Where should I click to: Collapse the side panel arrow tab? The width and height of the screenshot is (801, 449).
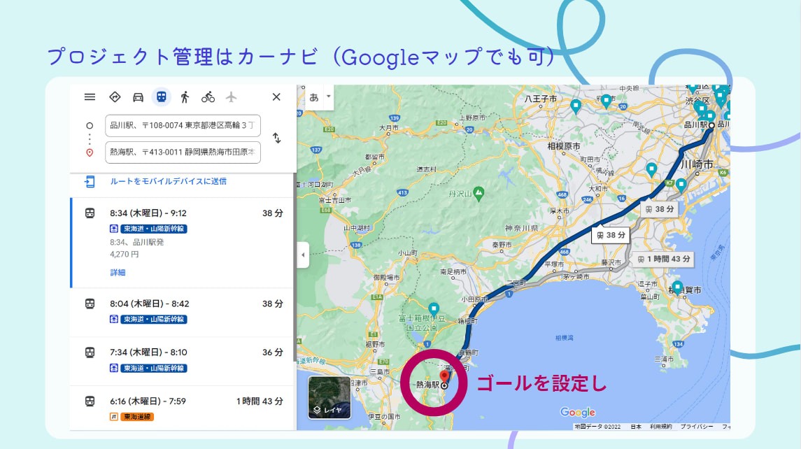[x=303, y=255]
